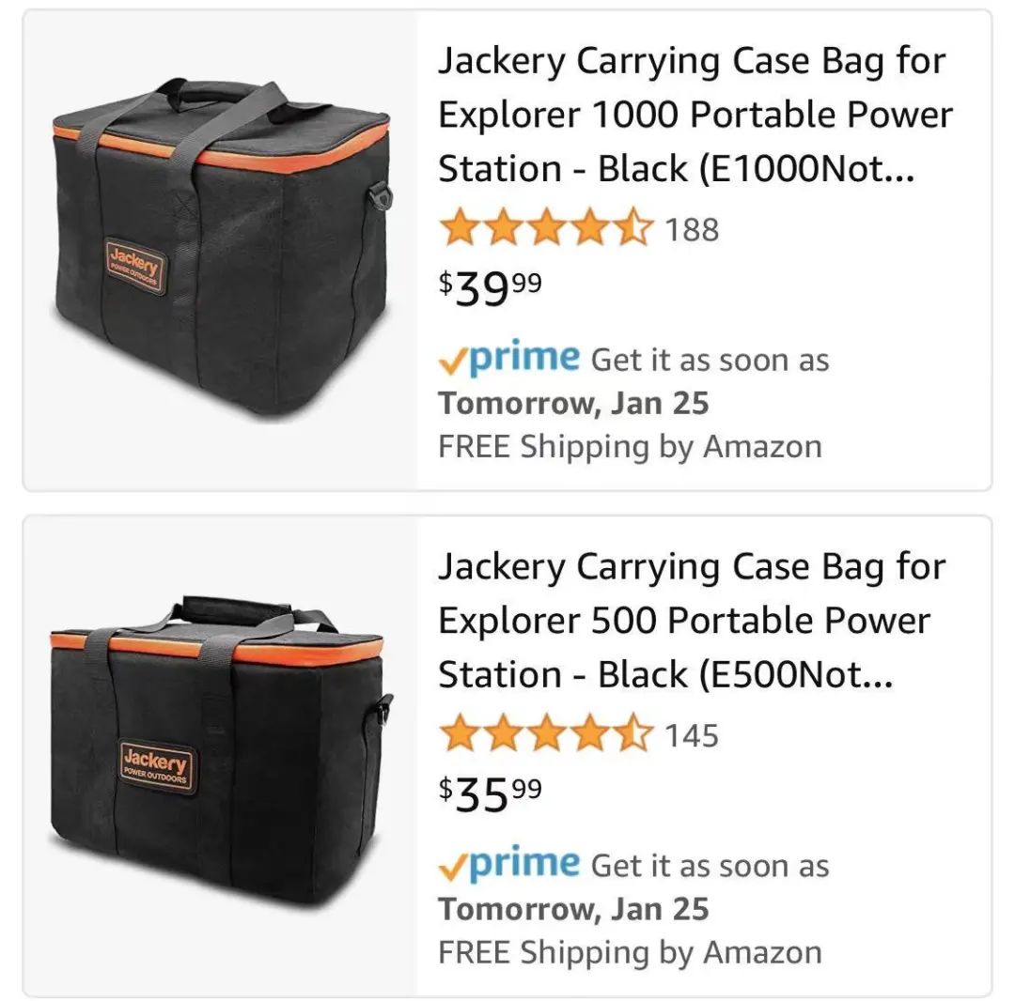Click FREE Shipping by Amazon on second listing
Image resolution: width=1015 pixels, height=1001 pixels.
point(630,952)
